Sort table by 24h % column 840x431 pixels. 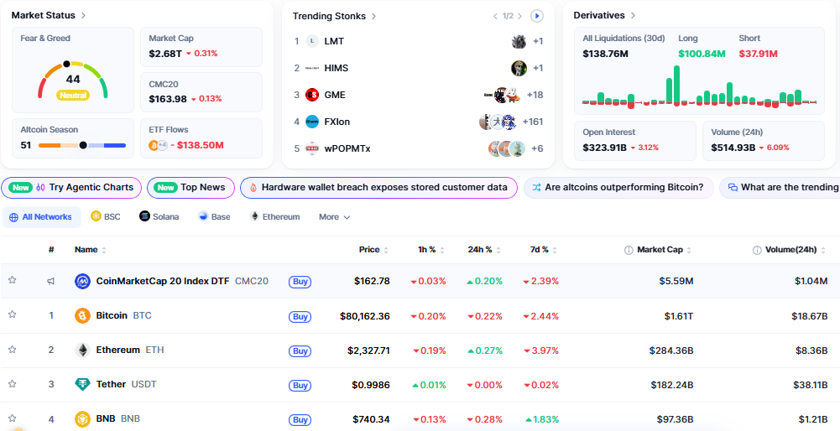point(484,250)
